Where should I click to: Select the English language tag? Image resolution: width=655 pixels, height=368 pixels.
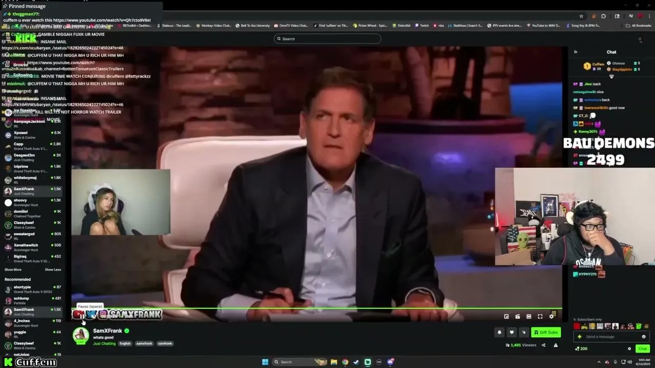coord(125,343)
